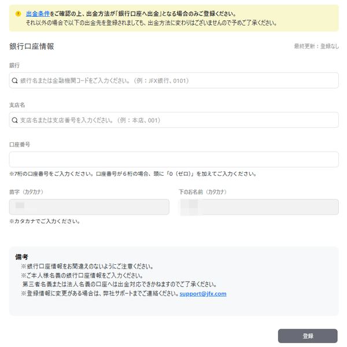Click the 備考 heading
Image resolution: width=347 pixels, height=347 pixels.
(21, 257)
